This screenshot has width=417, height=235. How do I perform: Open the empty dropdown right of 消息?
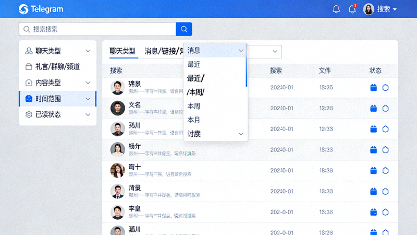(x=264, y=51)
